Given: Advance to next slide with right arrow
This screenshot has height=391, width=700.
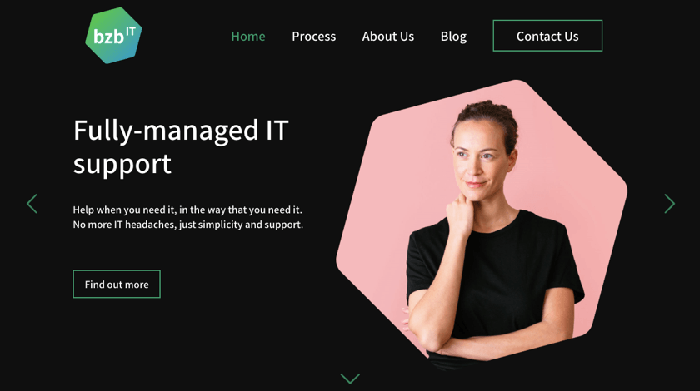Looking at the screenshot, I should coord(669,204).
